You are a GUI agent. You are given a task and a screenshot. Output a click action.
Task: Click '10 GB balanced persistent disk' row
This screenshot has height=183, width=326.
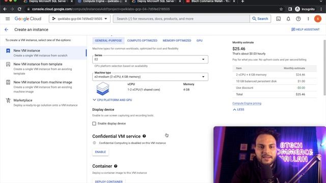pos(275,81)
